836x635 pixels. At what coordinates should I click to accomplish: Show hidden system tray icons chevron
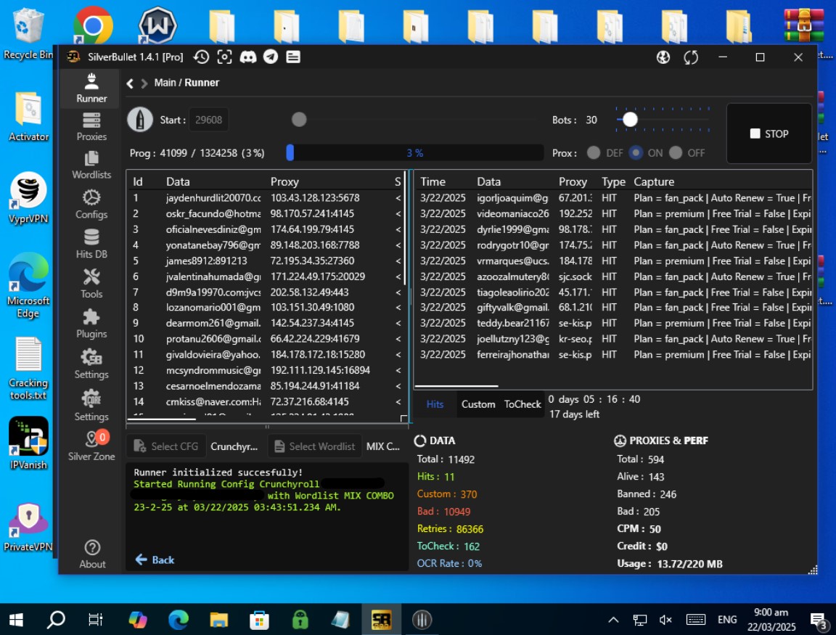[614, 620]
